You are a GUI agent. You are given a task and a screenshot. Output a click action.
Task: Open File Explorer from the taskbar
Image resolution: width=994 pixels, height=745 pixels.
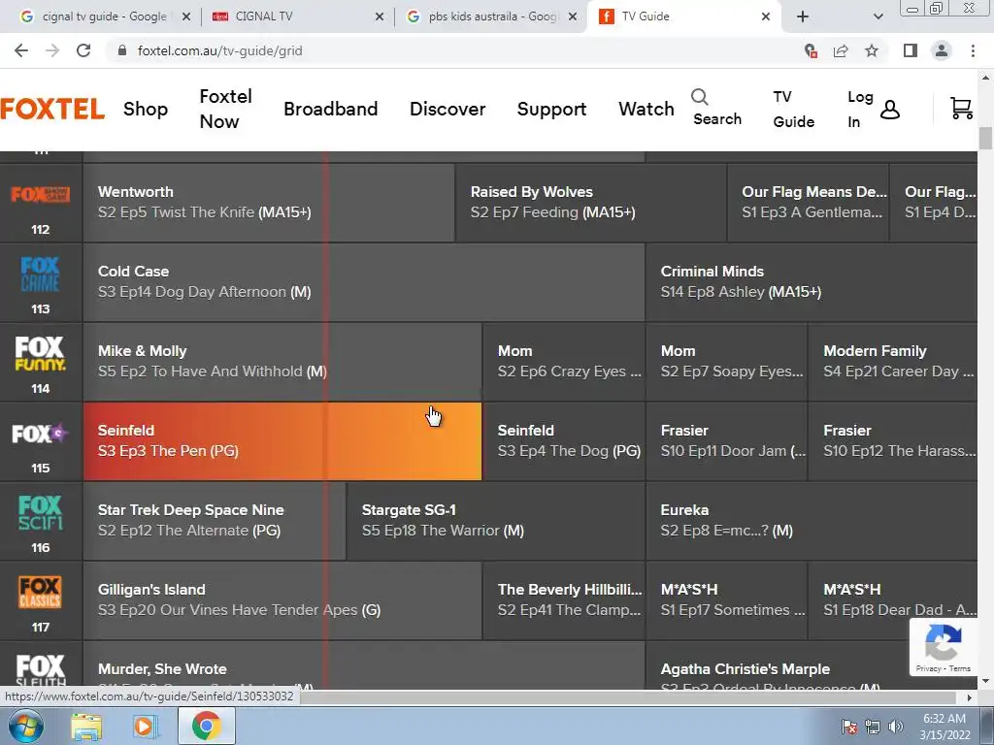pos(86,726)
